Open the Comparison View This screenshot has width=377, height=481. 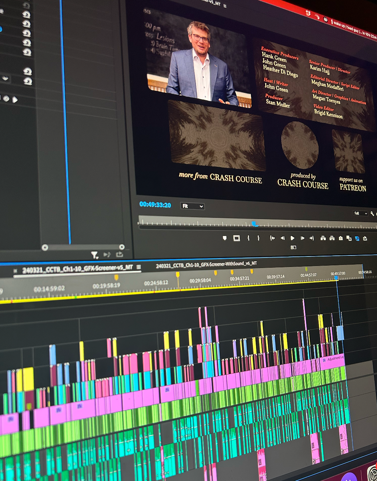pyautogui.click(x=349, y=238)
